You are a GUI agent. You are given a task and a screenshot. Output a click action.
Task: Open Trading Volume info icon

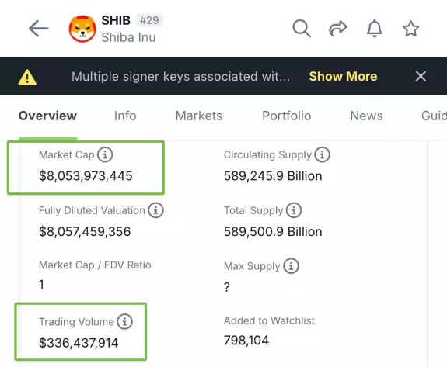[x=125, y=322]
